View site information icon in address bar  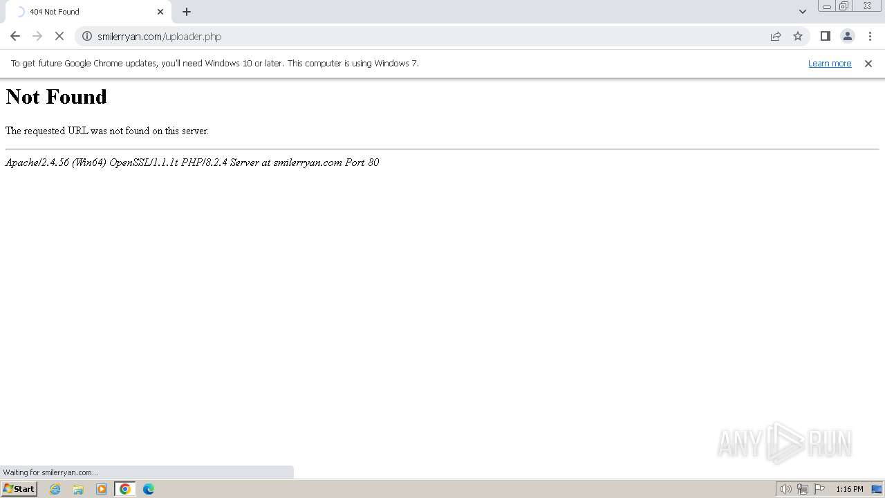click(87, 36)
